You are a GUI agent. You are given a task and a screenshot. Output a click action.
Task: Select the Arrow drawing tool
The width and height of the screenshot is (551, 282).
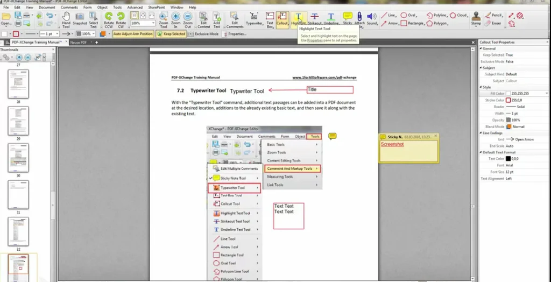pos(390,23)
